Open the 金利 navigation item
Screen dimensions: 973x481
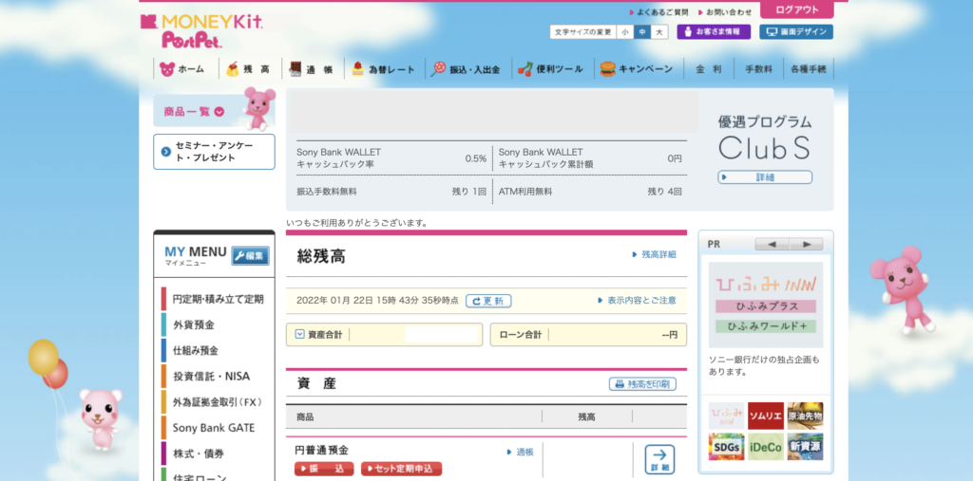(x=709, y=69)
